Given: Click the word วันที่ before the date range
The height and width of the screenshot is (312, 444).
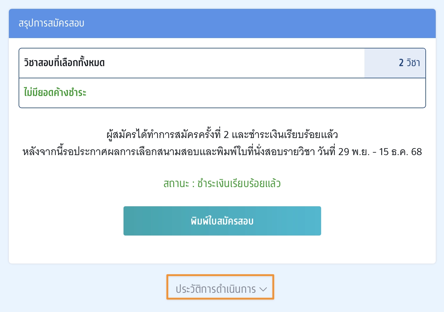Looking at the screenshot, I should (x=327, y=152).
